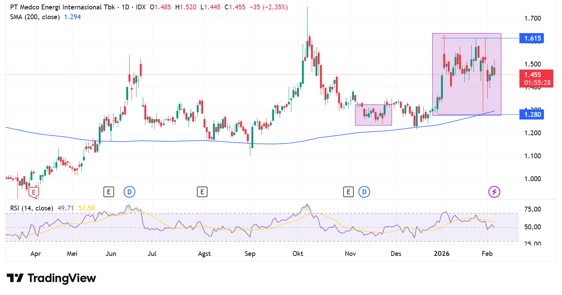Click the 2026 label on time axis
This screenshot has height=295, width=562.
[442, 254]
